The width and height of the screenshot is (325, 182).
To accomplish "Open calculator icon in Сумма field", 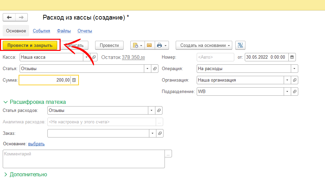I will click(74, 80).
